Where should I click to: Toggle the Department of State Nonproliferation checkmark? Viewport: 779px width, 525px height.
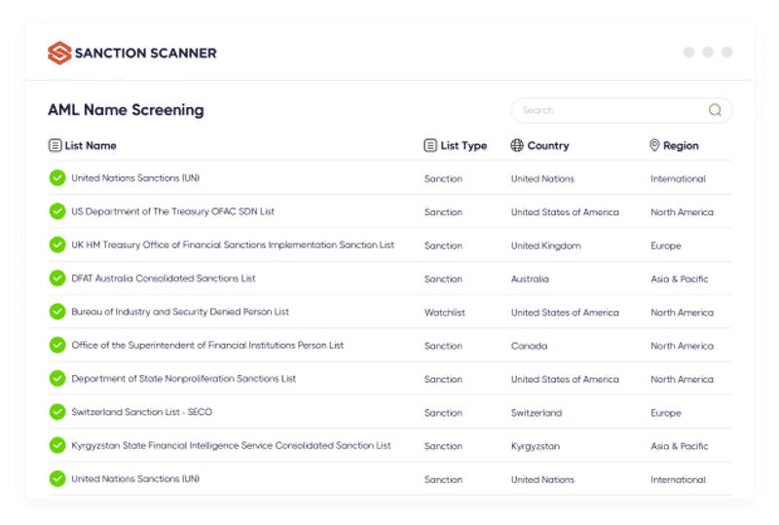[57, 378]
